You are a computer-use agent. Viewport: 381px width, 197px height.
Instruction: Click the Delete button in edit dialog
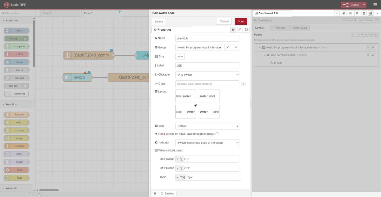tap(159, 22)
